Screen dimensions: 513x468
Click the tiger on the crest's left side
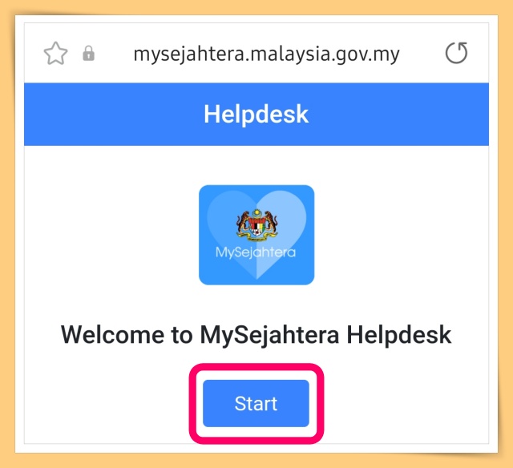pos(243,222)
